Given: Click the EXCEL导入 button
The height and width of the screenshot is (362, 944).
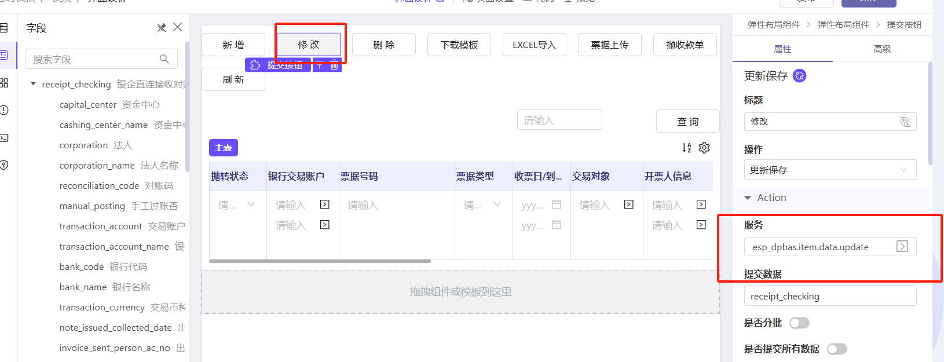Looking at the screenshot, I should (x=535, y=45).
